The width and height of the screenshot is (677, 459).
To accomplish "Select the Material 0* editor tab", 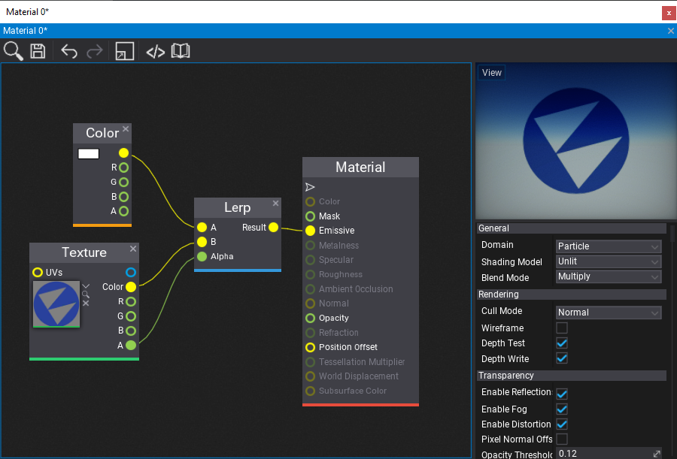I will 25,31.
